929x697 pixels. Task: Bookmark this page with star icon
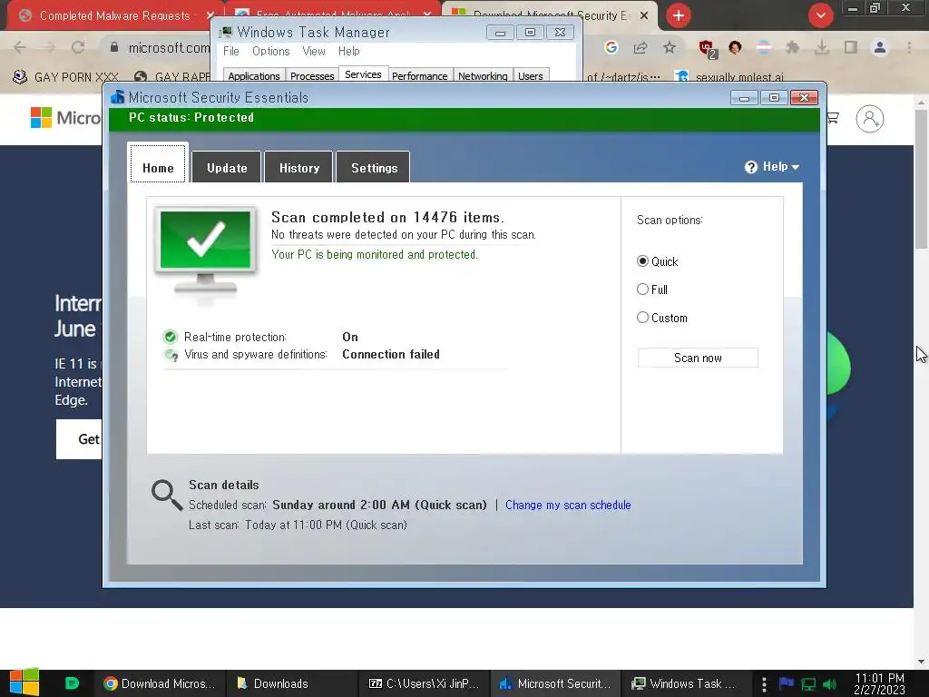pyautogui.click(x=670, y=47)
